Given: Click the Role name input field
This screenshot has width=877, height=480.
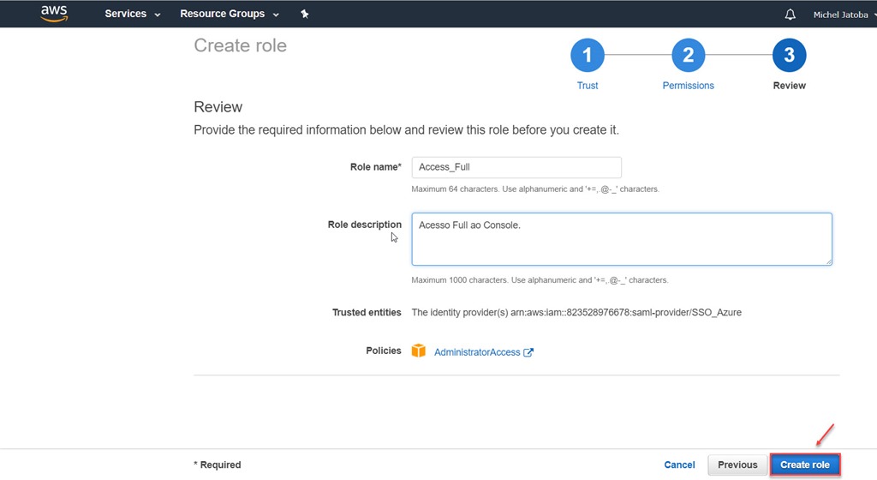Looking at the screenshot, I should (x=516, y=167).
